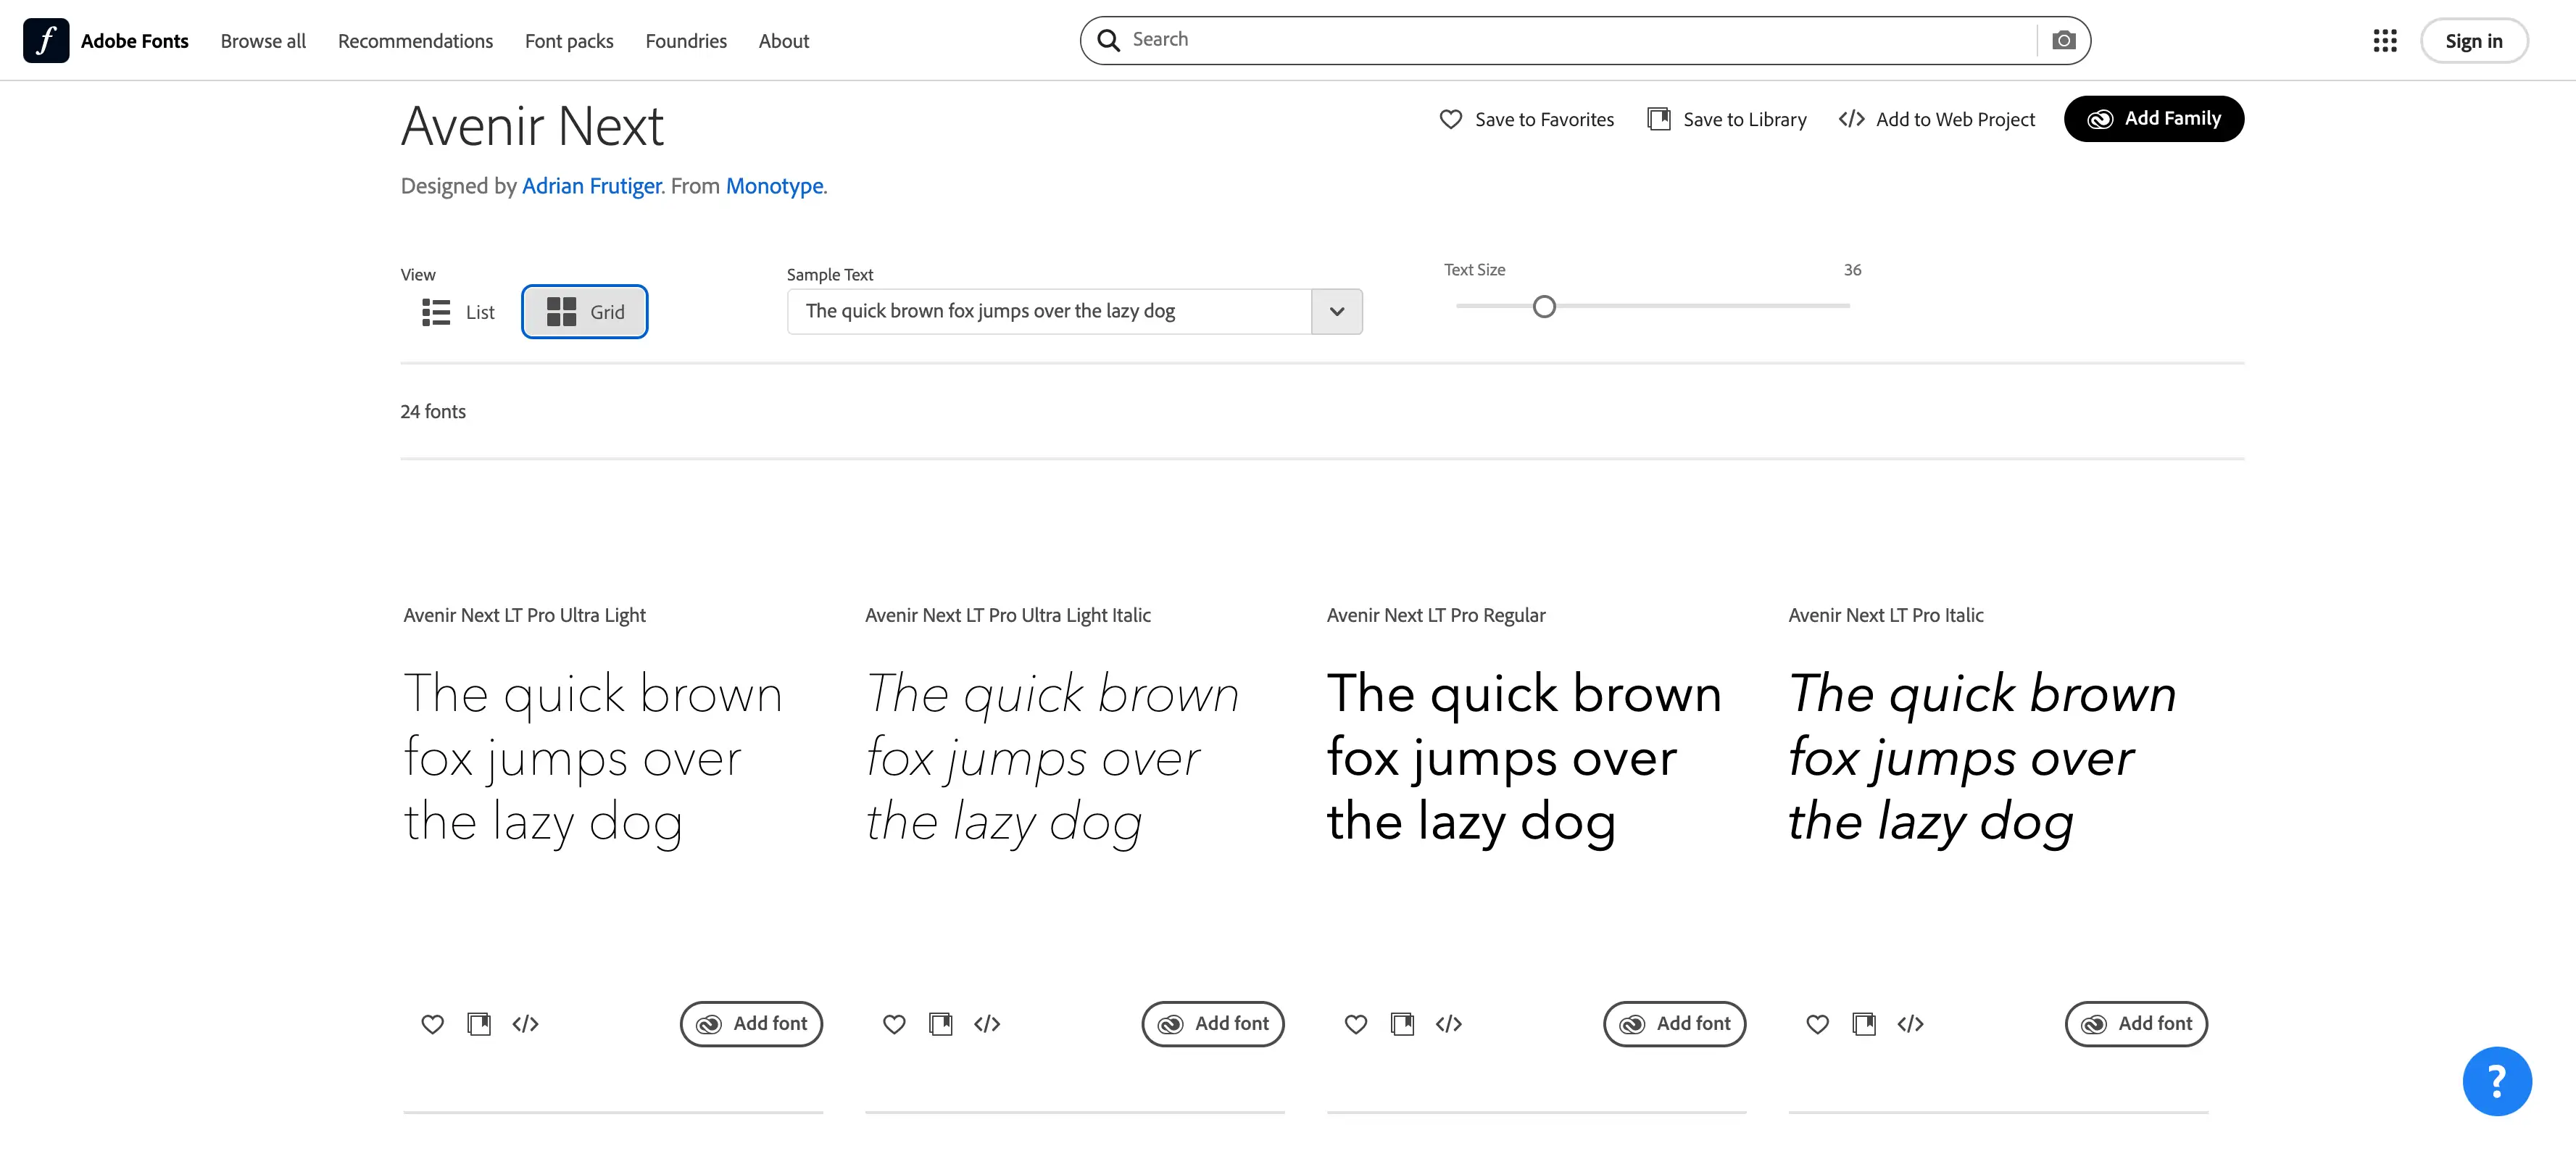Add font for Ultra Light

click(751, 1024)
